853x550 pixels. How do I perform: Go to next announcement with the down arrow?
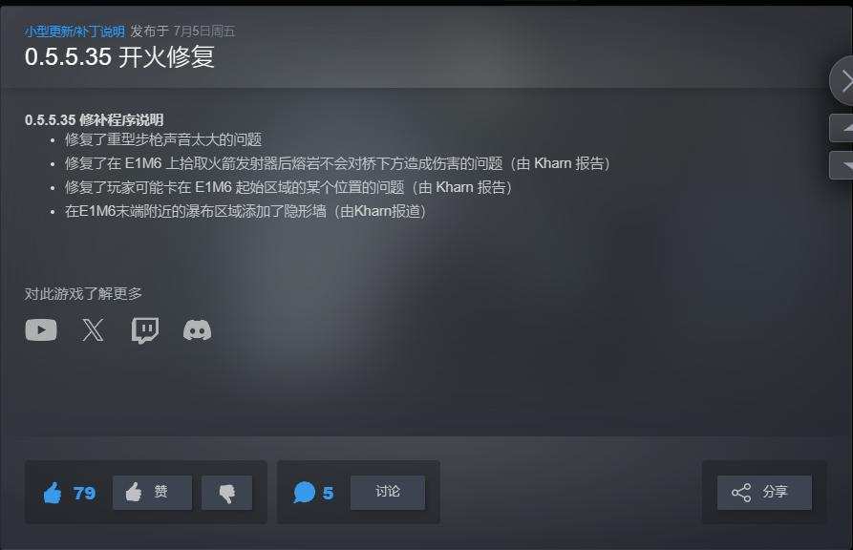841,165
